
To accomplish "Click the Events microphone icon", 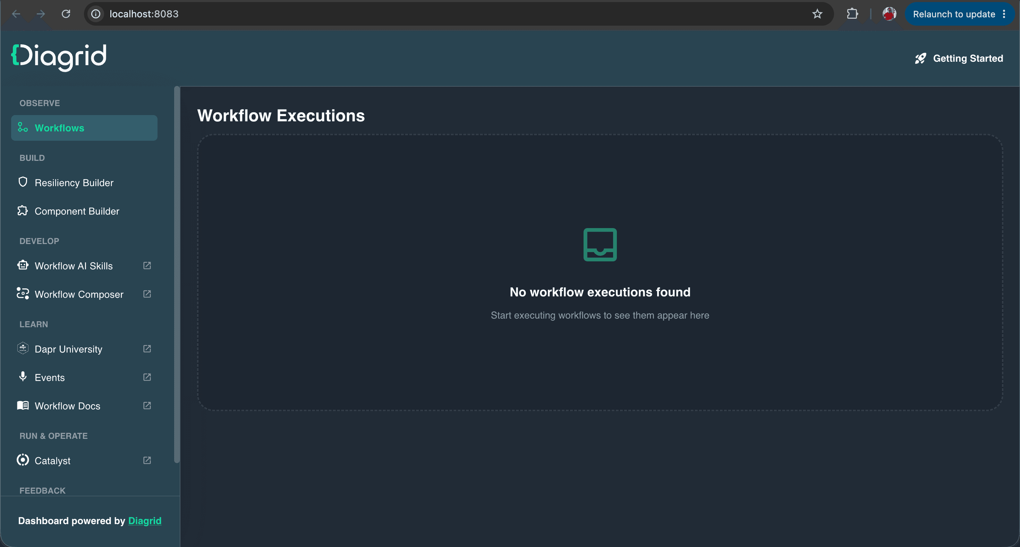I will coord(23,376).
